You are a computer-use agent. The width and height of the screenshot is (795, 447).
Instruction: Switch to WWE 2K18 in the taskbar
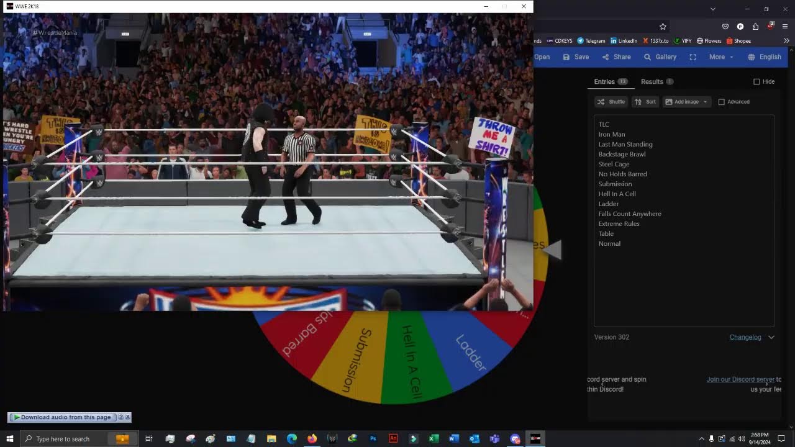coord(535,439)
